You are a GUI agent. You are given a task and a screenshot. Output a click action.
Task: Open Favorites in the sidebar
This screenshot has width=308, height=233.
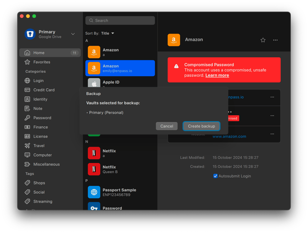(x=50, y=62)
